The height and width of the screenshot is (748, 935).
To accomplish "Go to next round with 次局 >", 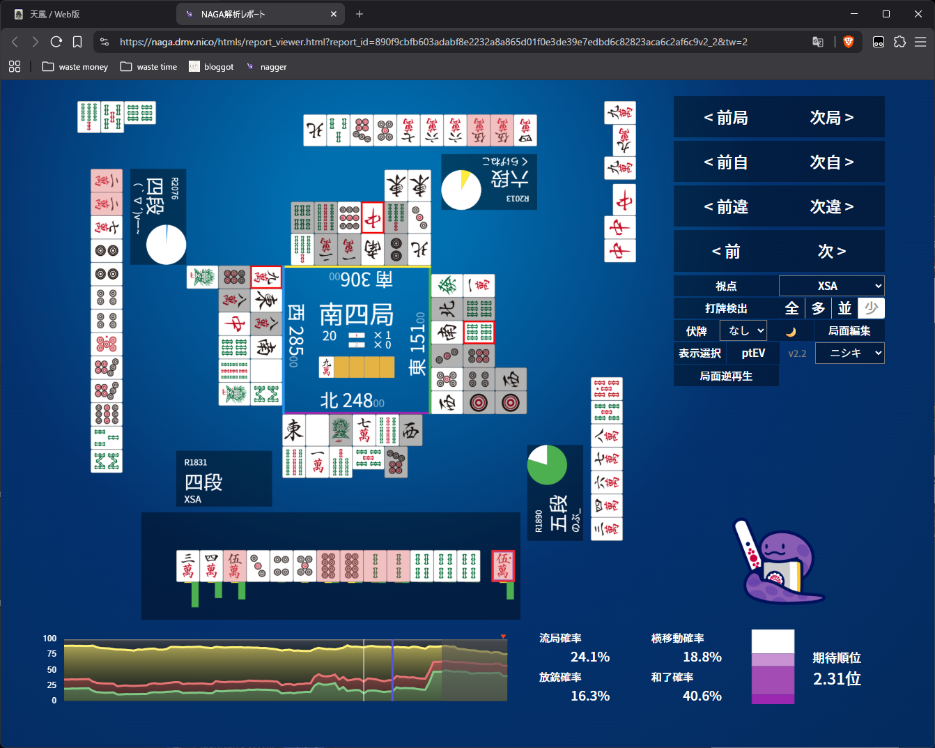I will pos(832,118).
